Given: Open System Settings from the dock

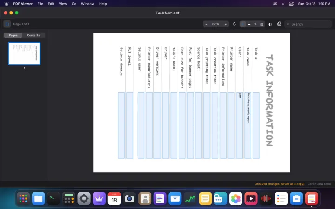Looking at the screenshot, I should pyautogui.click(x=84, y=199).
